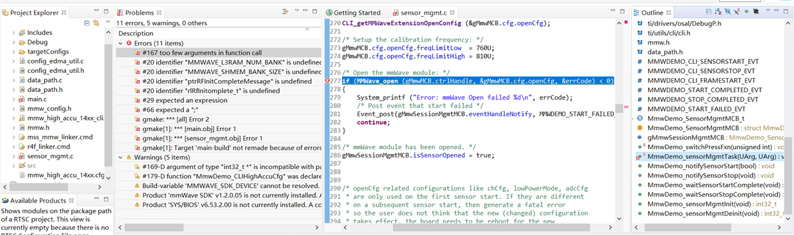This screenshot has height=235, width=794.
Task: Select 'Build-variable MMWAVE_SDK_DEVICE' warning
Action: (x=219, y=186)
